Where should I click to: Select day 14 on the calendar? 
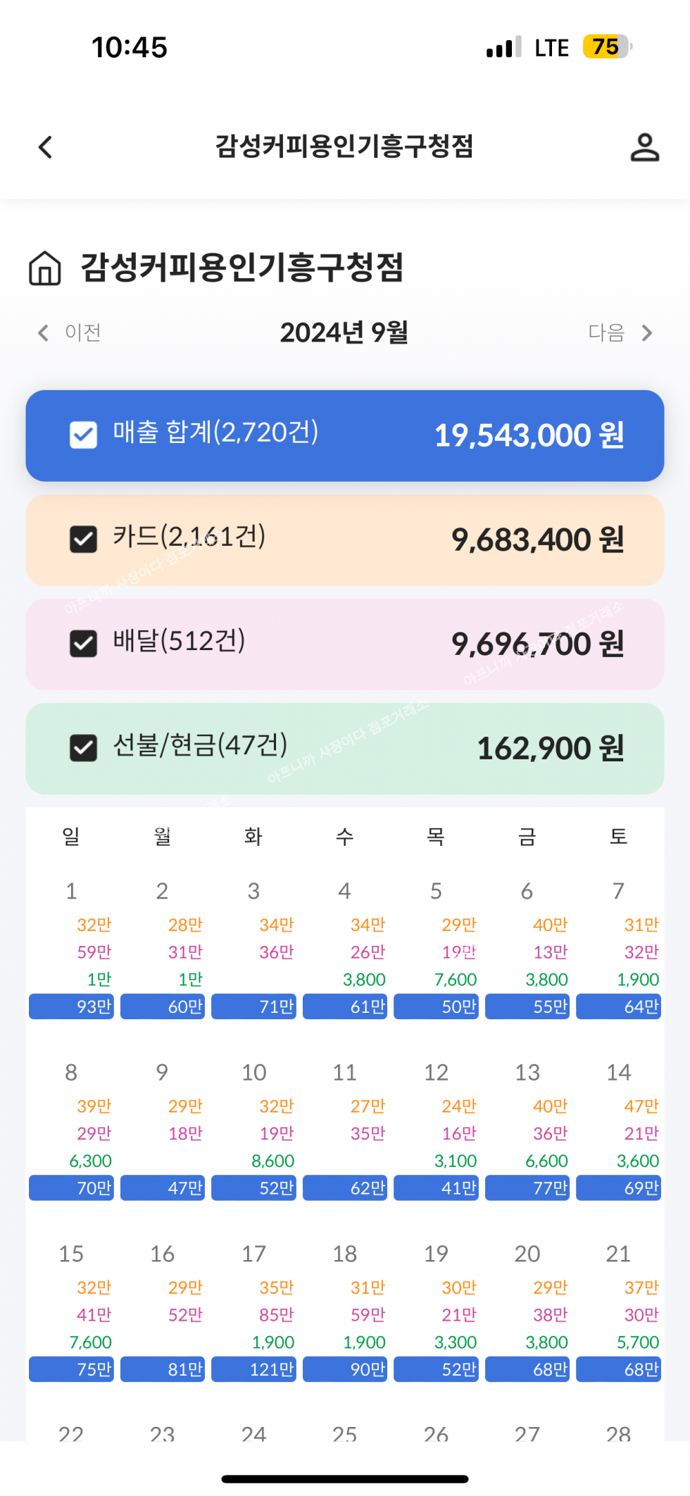point(618,1073)
